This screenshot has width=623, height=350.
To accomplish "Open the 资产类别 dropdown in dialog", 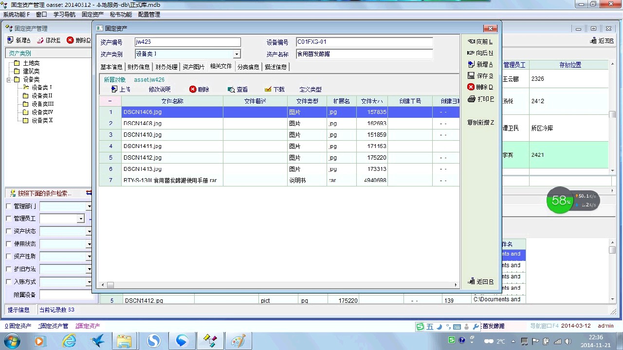I will [237, 55].
